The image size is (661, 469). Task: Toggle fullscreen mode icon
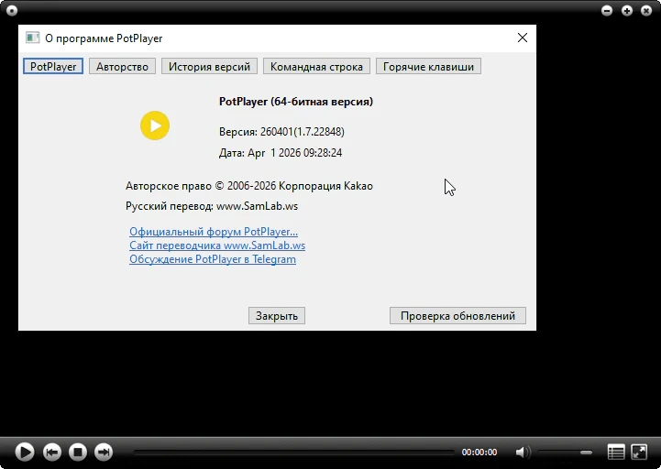point(640,453)
